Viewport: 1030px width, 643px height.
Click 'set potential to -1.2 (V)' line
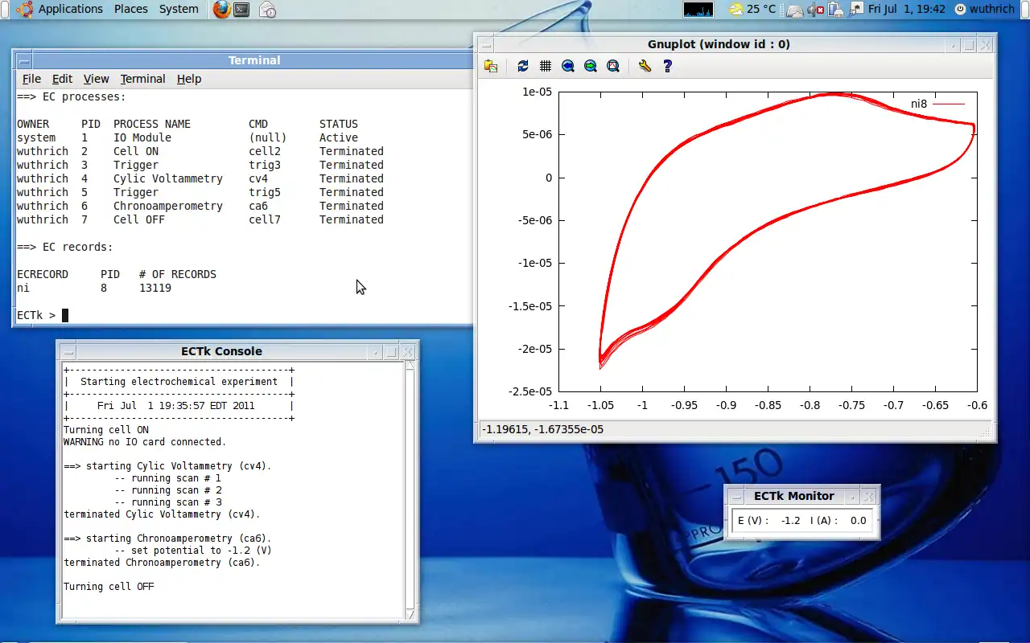pyautogui.click(x=193, y=551)
